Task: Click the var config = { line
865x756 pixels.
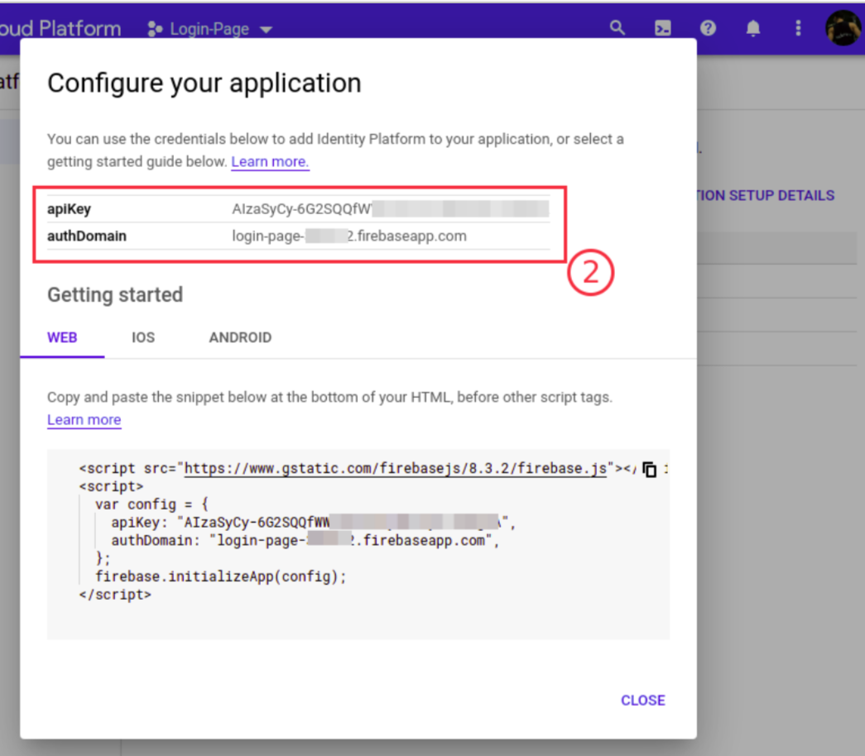Action: point(151,505)
